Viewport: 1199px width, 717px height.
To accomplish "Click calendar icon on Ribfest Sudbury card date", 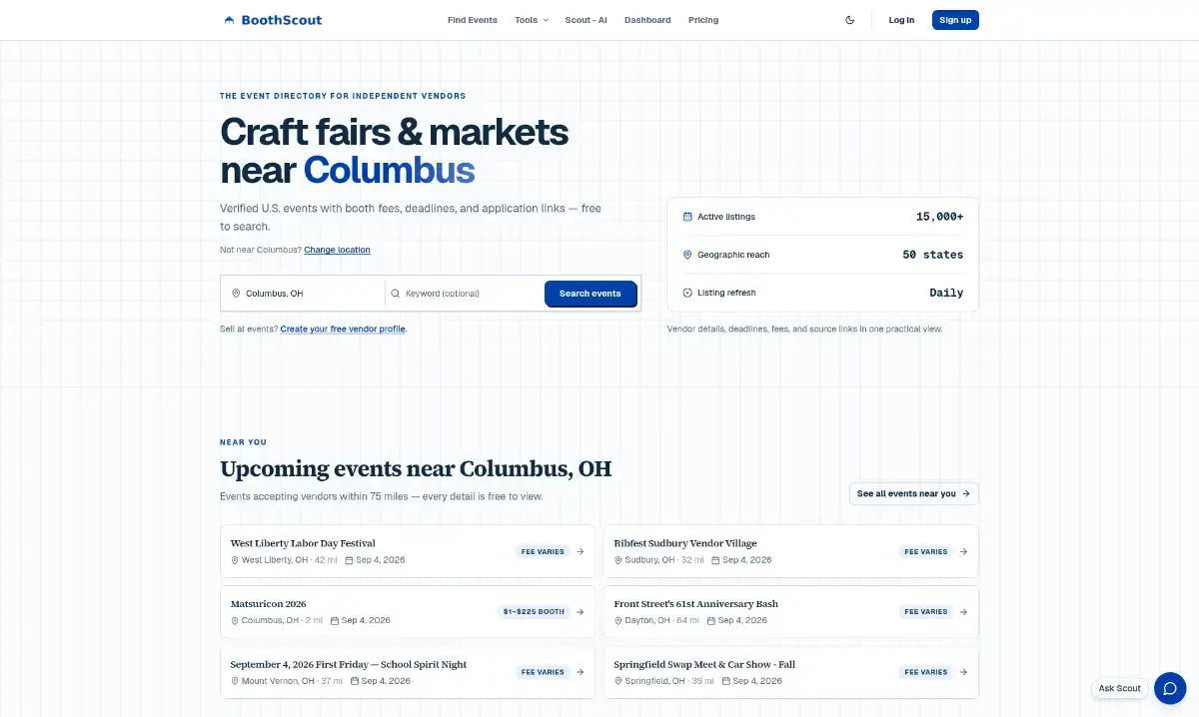I will click(716, 560).
